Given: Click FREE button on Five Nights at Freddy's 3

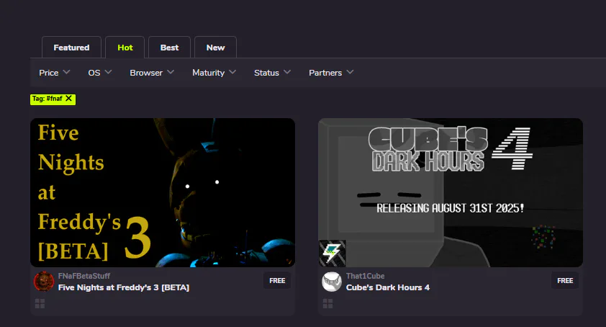Looking at the screenshot, I should [277, 281].
